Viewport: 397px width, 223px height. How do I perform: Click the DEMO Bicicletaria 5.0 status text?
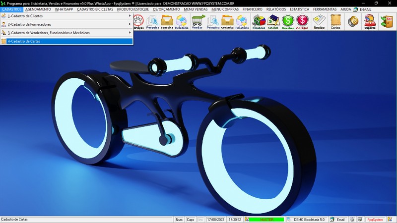coord(309,220)
